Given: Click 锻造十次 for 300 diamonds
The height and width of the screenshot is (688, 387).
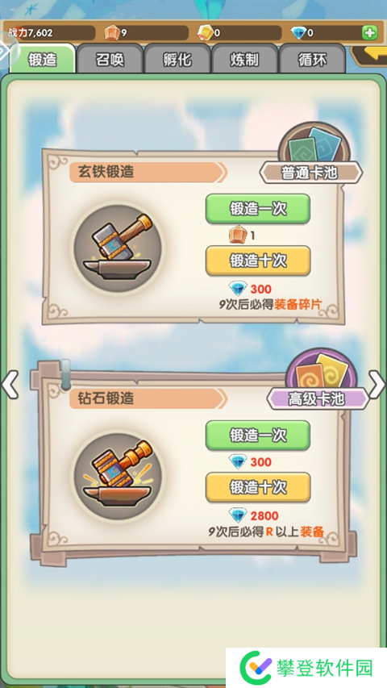Looking at the screenshot, I should [x=258, y=261].
